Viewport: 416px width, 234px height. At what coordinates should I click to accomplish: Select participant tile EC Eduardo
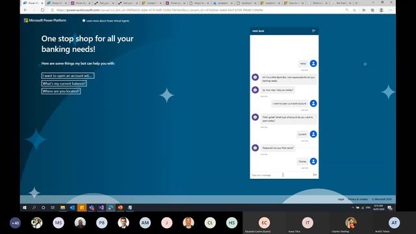pyautogui.click(x=265, y=223)
